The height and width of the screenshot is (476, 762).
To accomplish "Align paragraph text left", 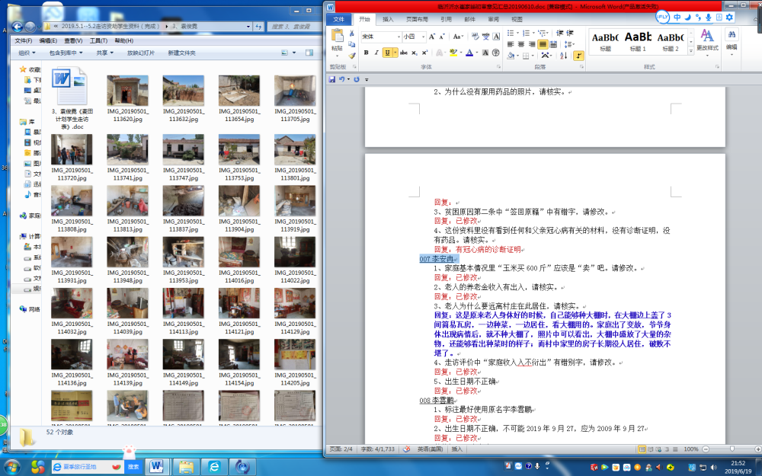I will [x=511, y=44].
